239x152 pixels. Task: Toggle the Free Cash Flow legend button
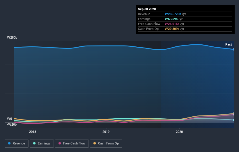click(x=72, y=144)
